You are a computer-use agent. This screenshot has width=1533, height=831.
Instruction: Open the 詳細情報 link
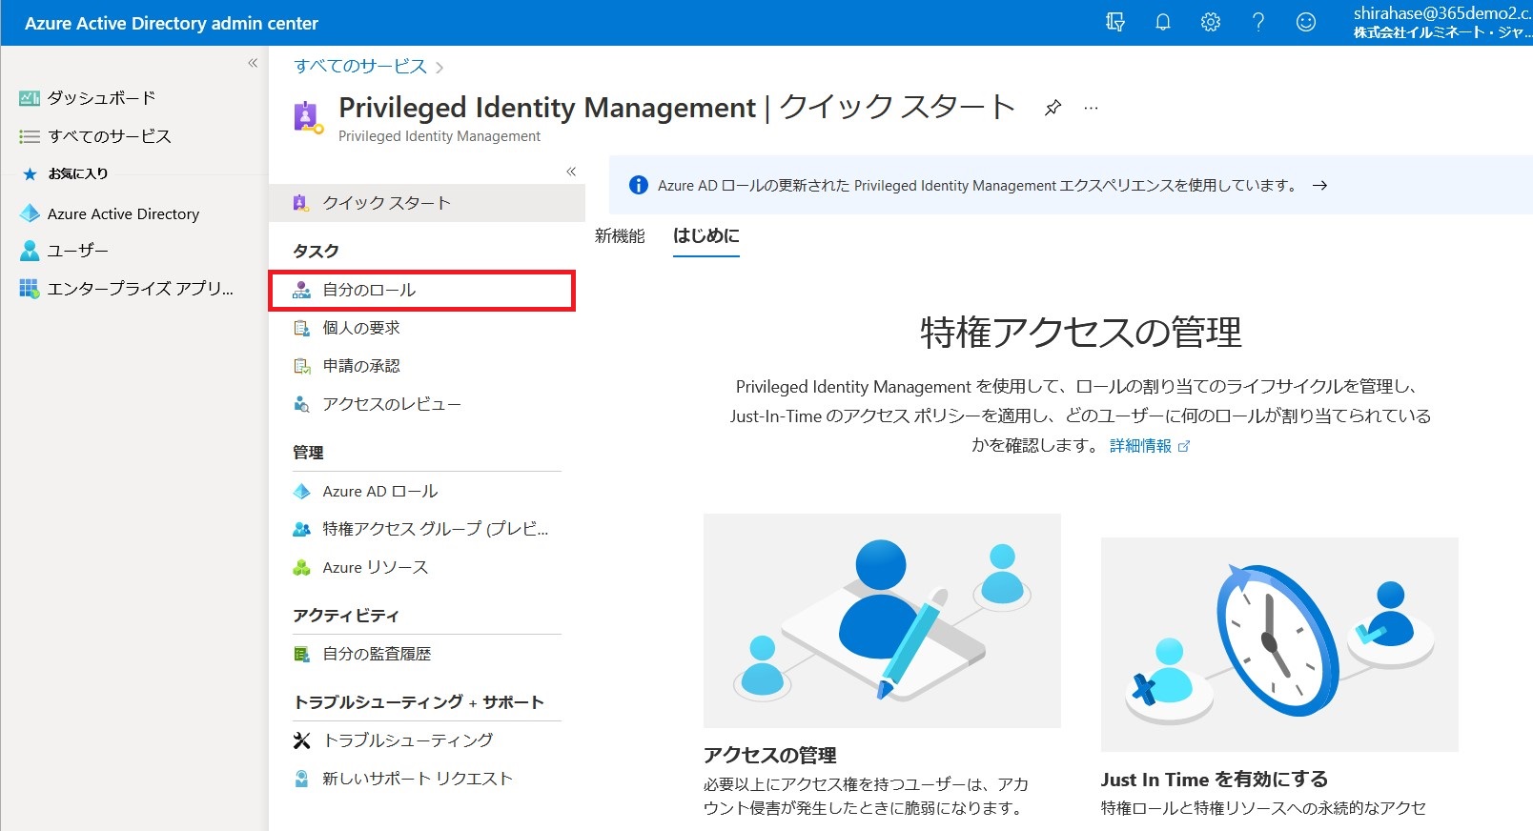click(x=1149, y=446)
